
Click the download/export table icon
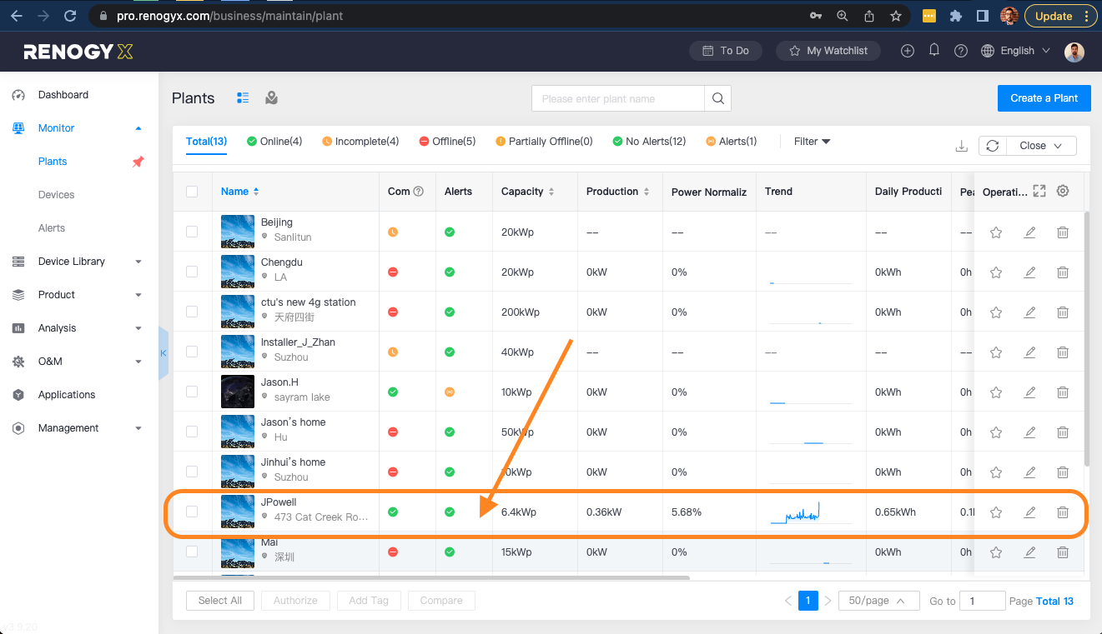pyautogui.click(x=961, y=146)
